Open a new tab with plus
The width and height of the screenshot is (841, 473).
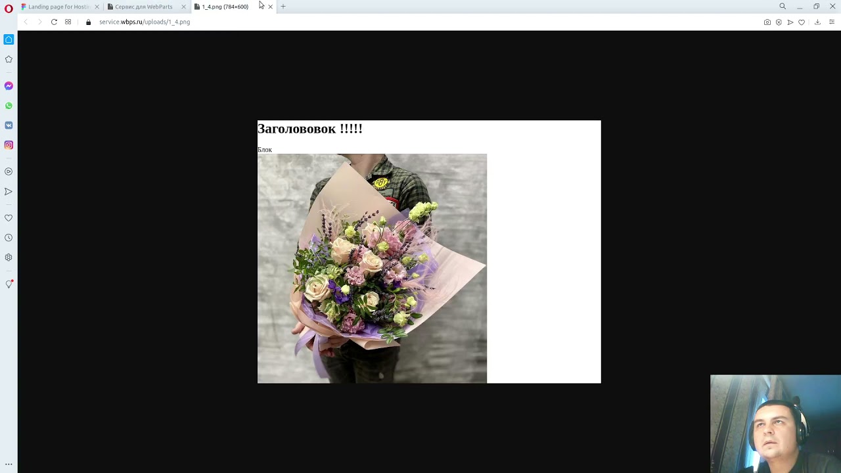click(x=283, y=7)
